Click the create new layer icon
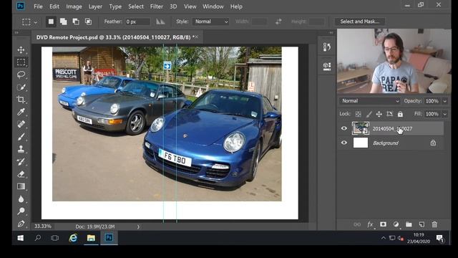 (422, 224)
